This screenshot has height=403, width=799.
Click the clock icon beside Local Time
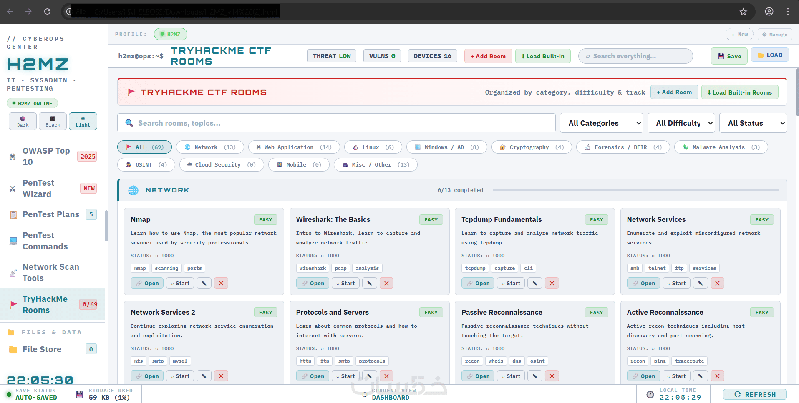click(x=650, y=394)
